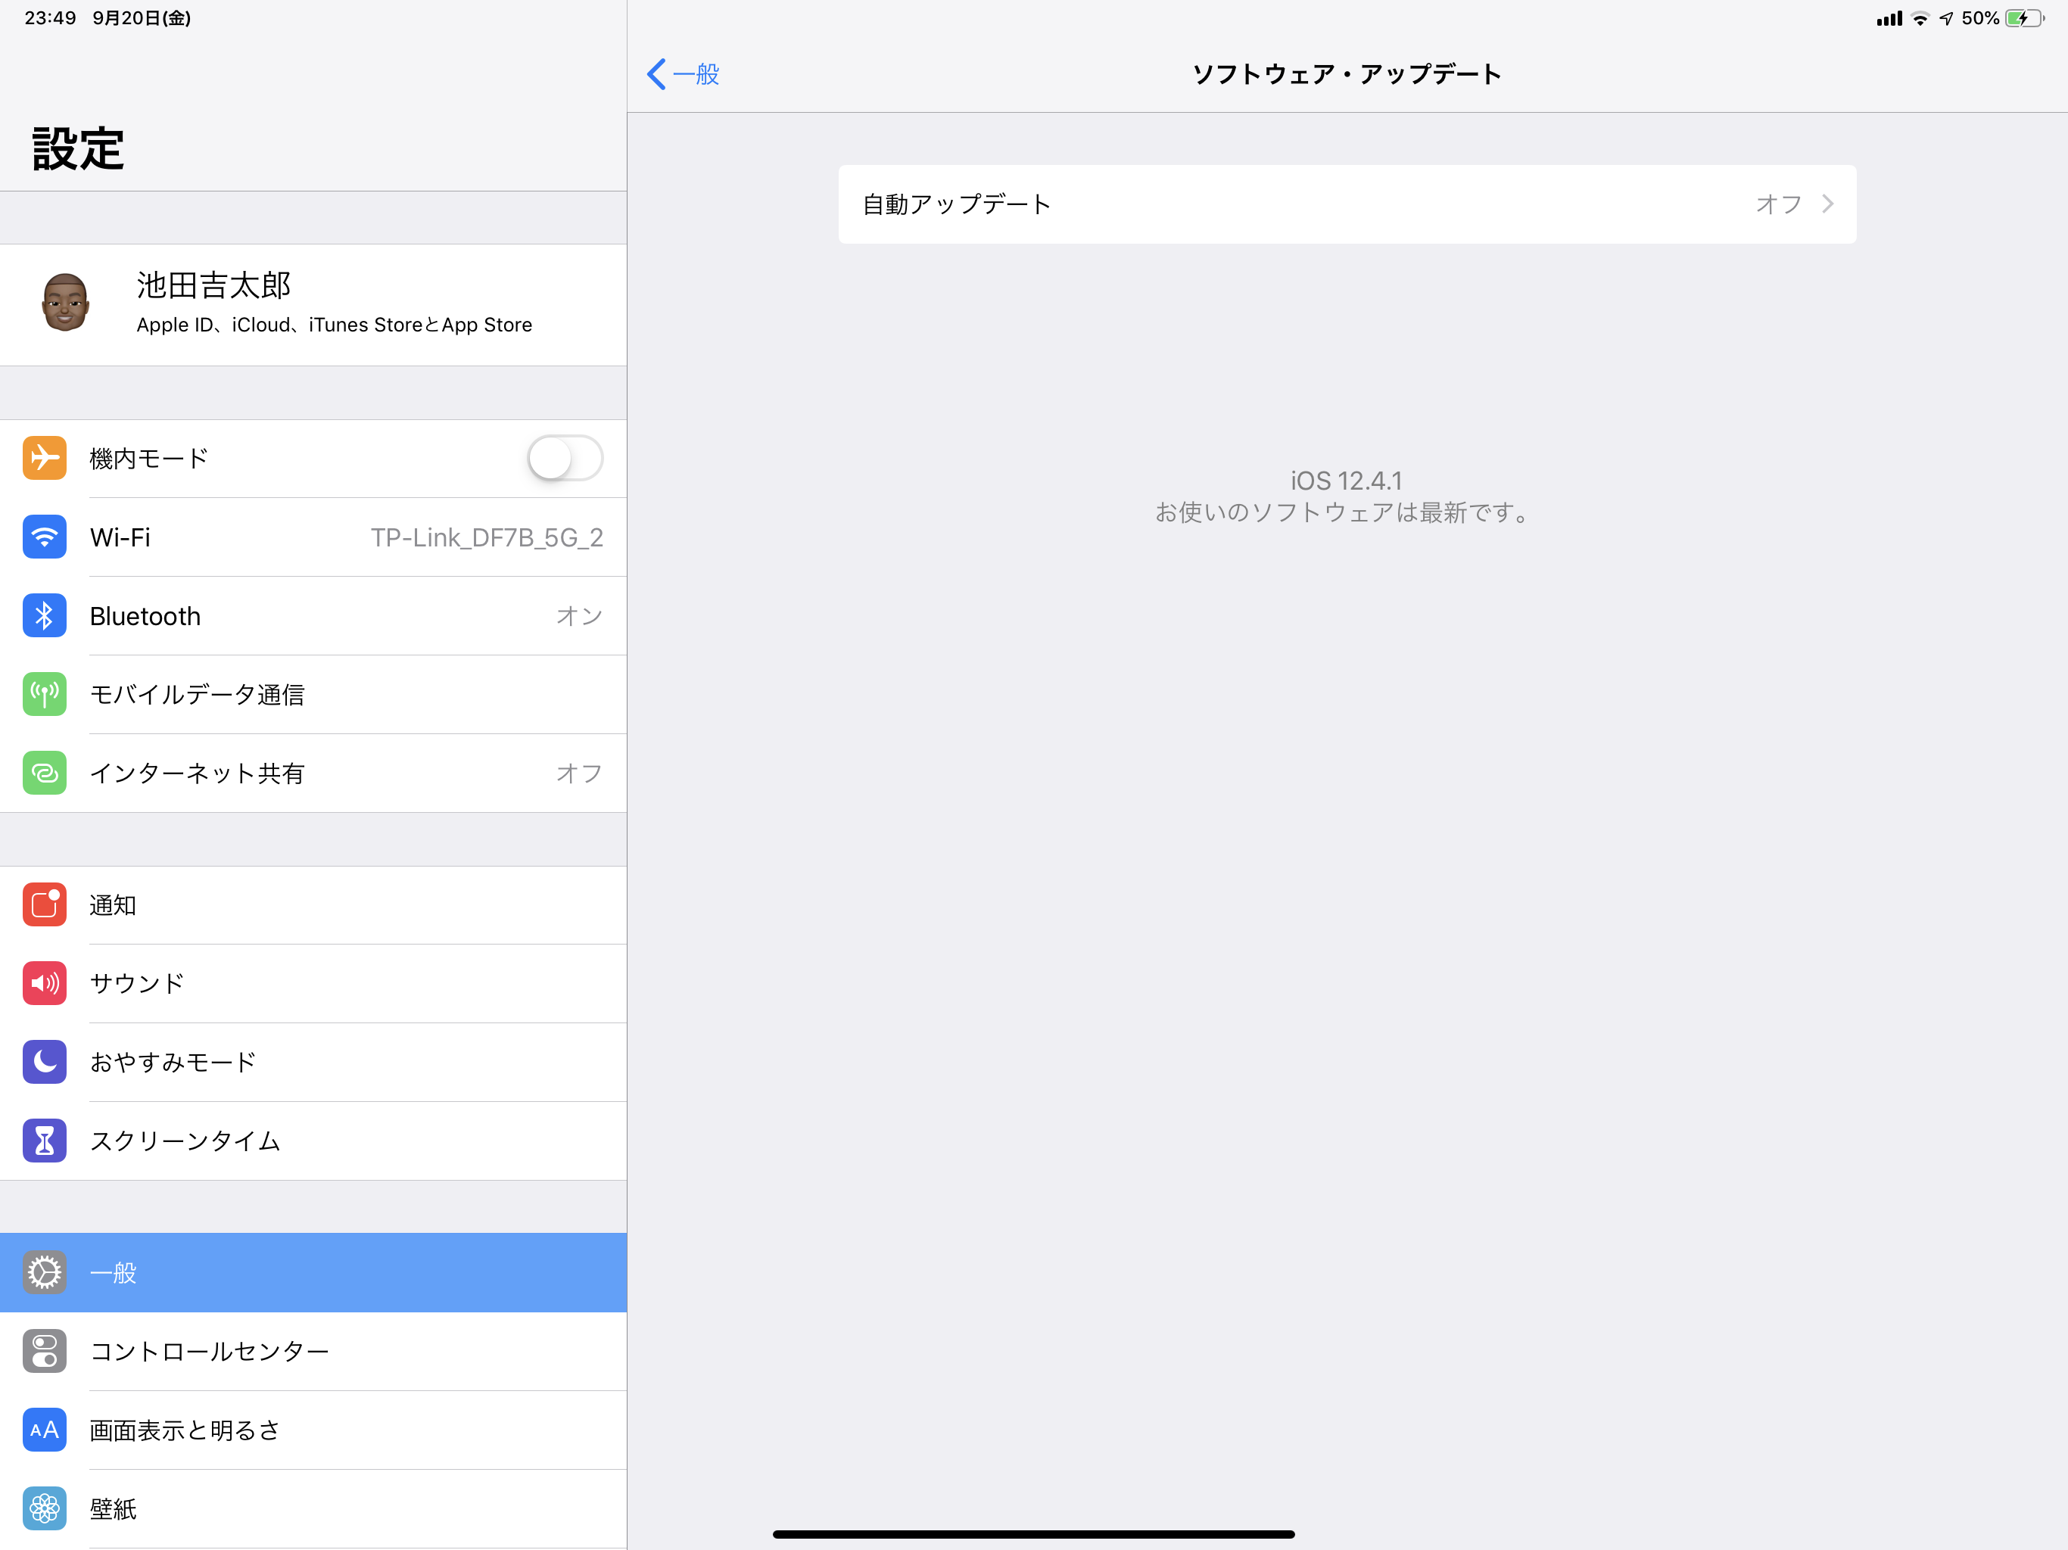
Task: Open 通知 settings
Action: point(313,905)
